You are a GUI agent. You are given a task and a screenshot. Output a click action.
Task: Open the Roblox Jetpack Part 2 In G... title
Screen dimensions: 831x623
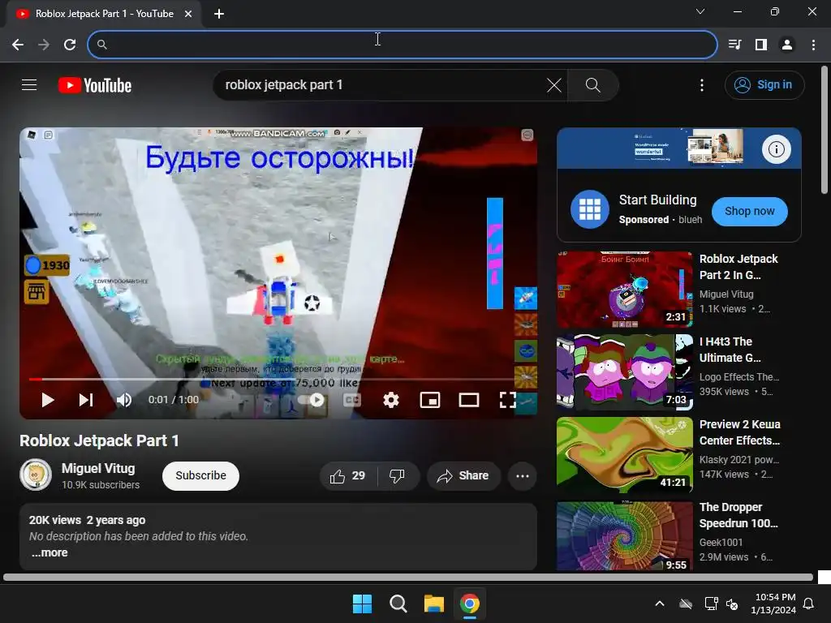pos(738,267)
